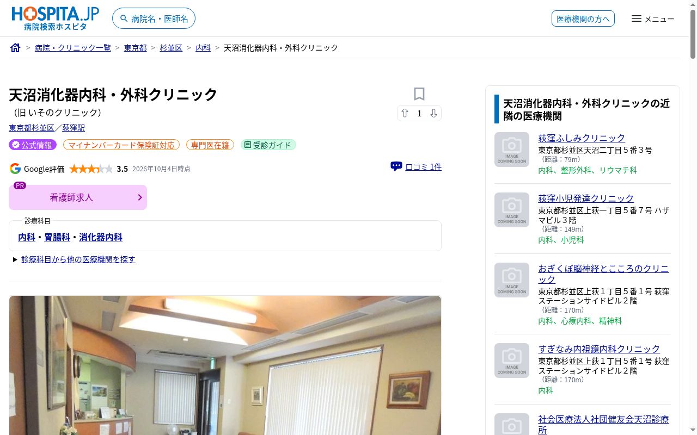Screen dimensions: 697x435
Task: Click the Google logo next to rating
Action: point(15,169)
